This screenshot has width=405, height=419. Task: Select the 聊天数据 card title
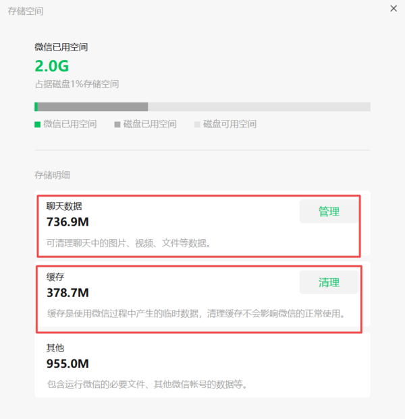tap(64, 206)
